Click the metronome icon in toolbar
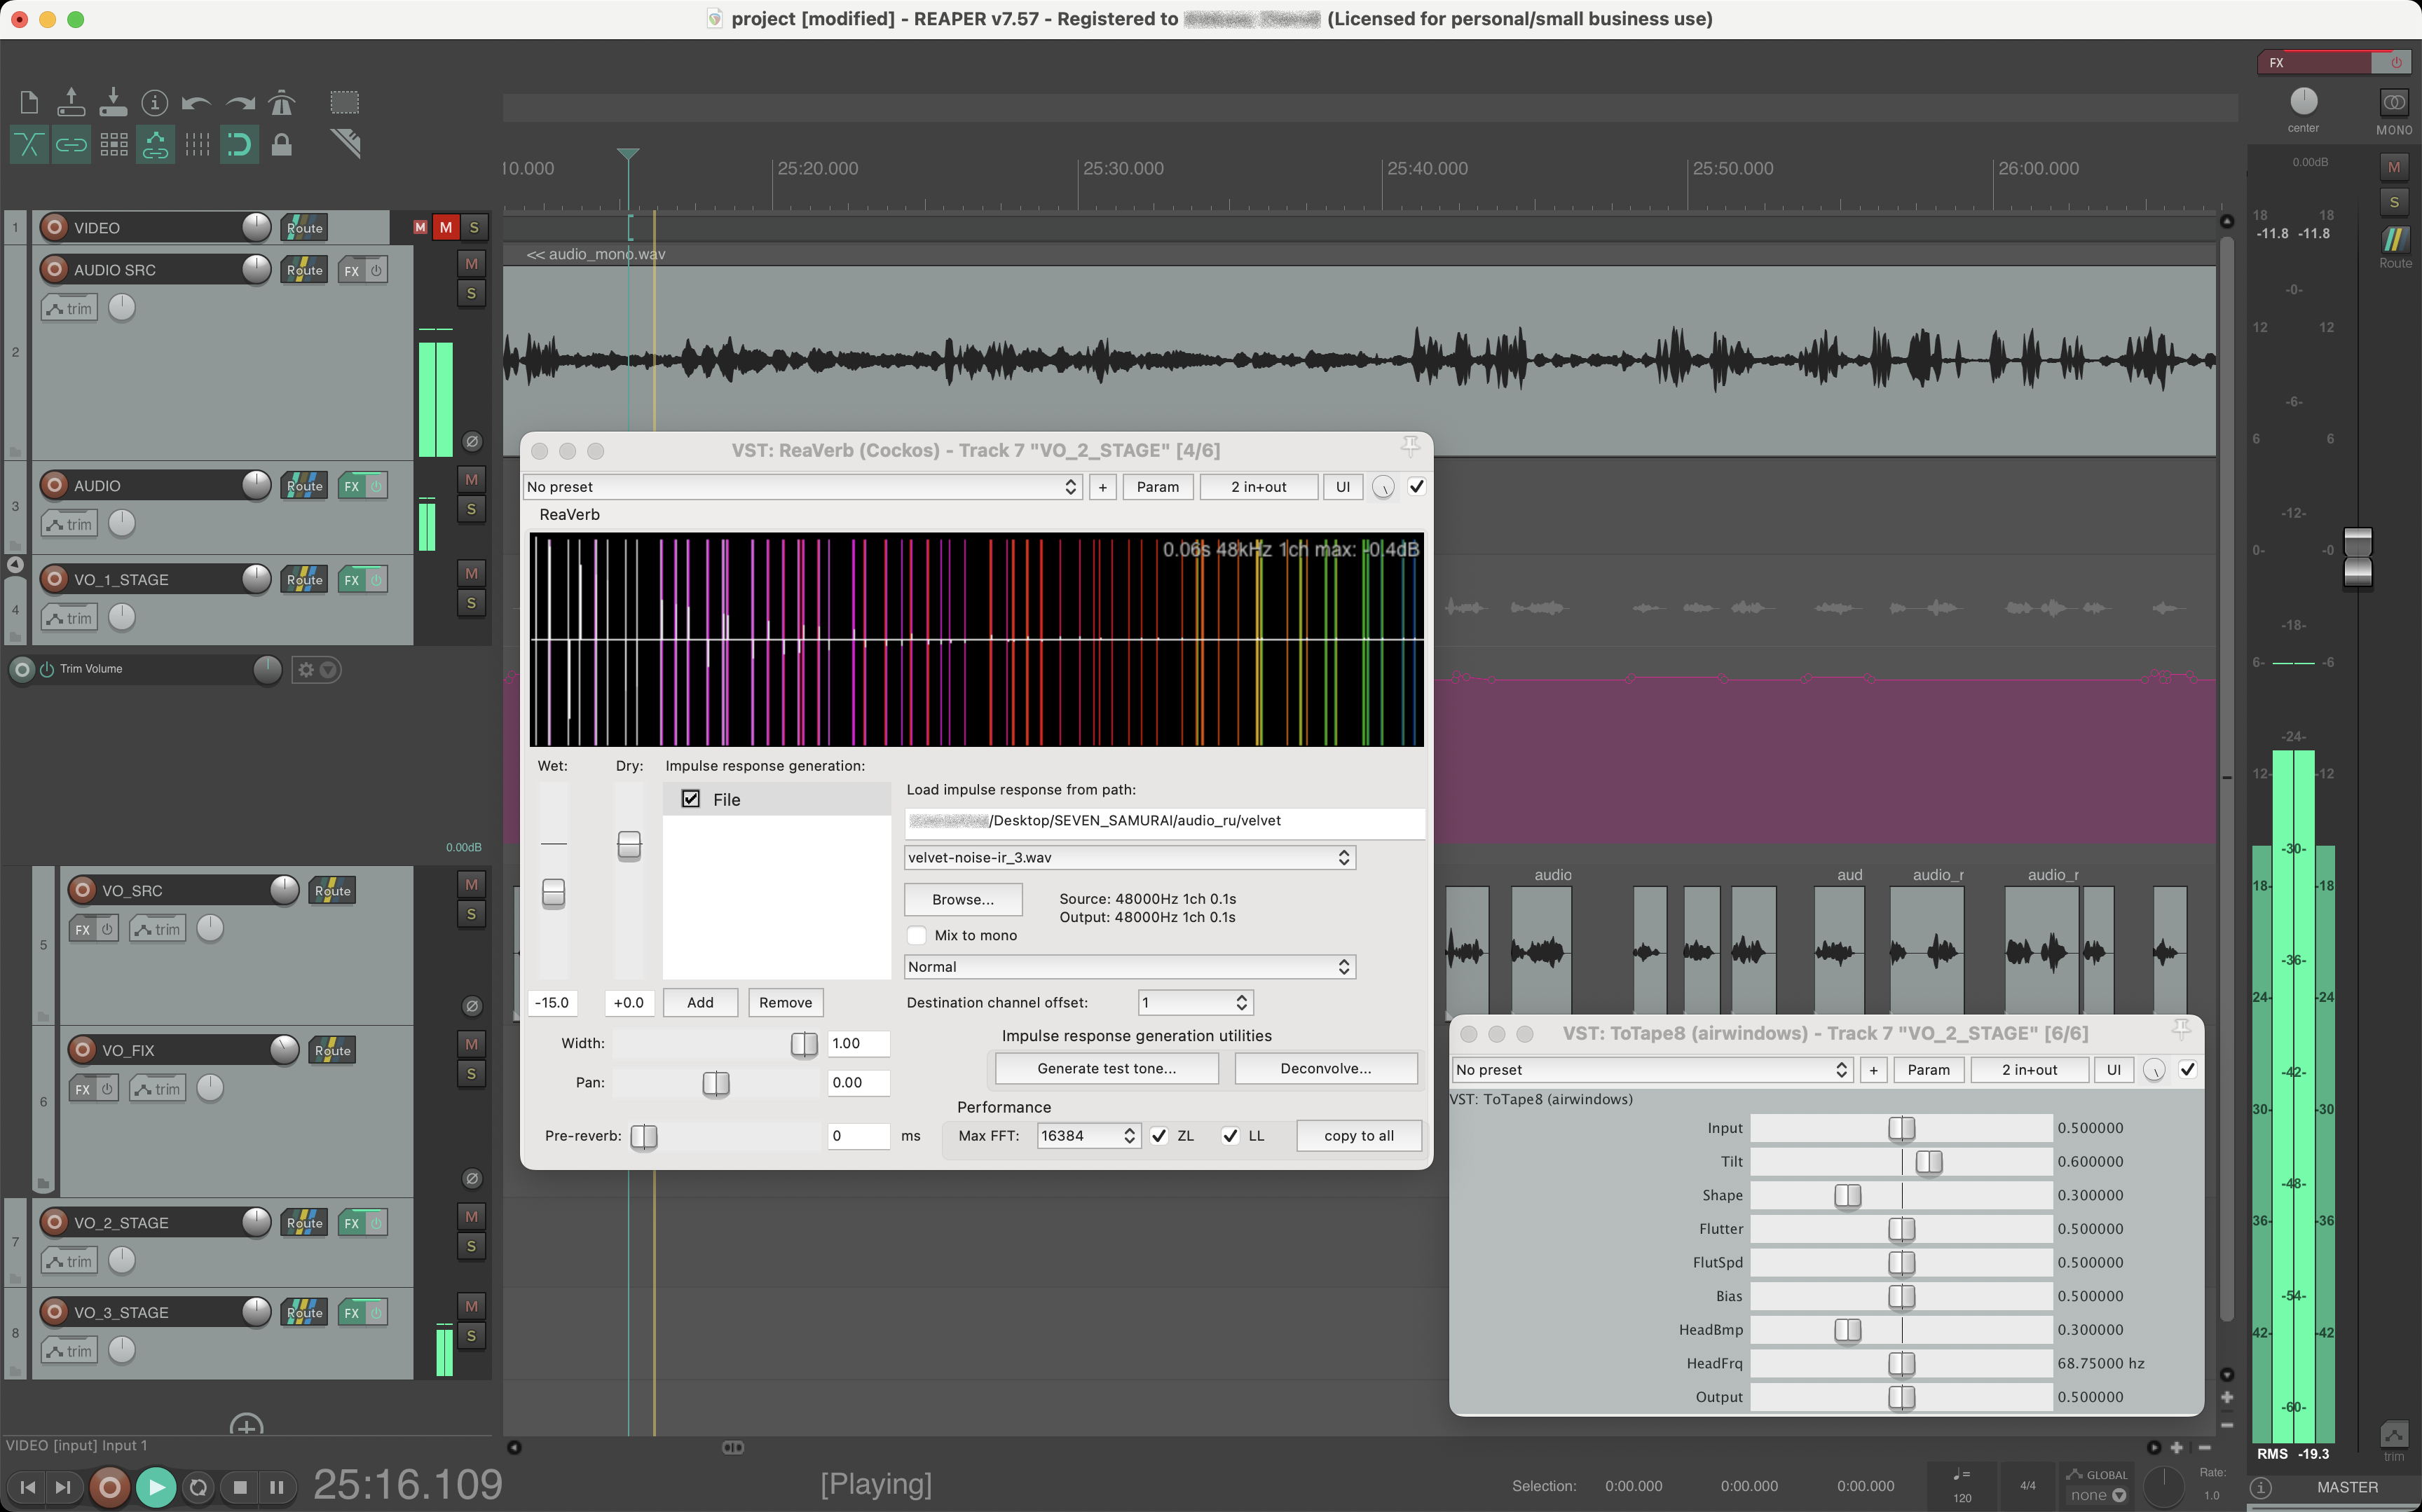The height and width of the screenshot is (1512, 2422). 282,102
